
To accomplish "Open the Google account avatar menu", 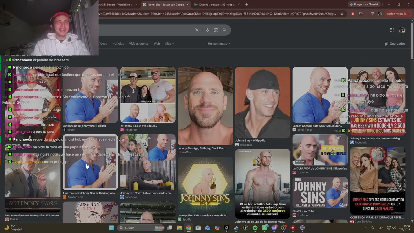I will coord(402,30).
